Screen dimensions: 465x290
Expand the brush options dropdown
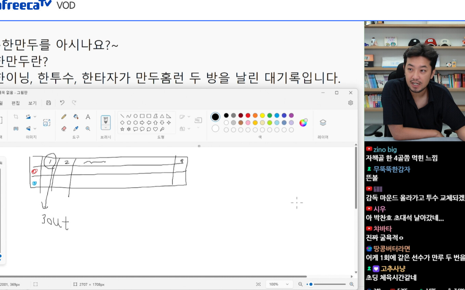[106, 127]
